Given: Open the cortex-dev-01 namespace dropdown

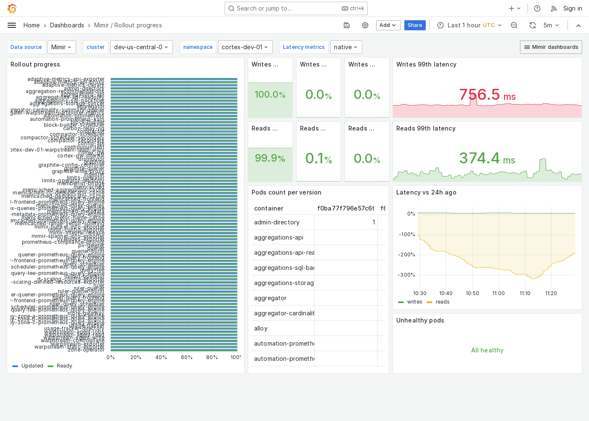Looking at the screenshot, I should (245, 47).
